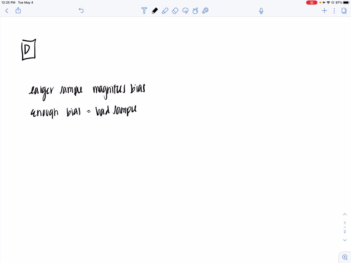Tap the undo arrow
This screenshot has height=263, width=351.
[81, 10]
